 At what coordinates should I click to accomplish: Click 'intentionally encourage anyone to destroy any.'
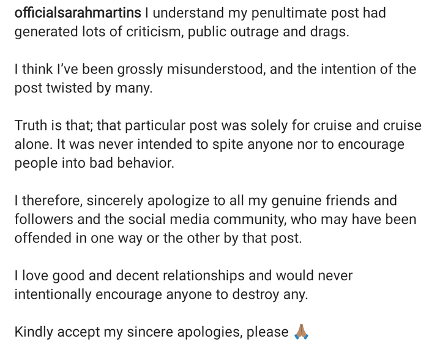tap(161, 294)
